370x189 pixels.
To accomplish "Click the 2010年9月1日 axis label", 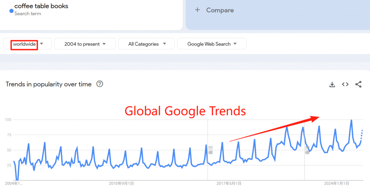I will (x=121, y=184).
